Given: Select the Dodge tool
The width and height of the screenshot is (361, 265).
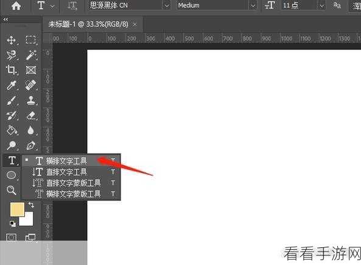Looking at the screenshot, I should [x=12, y=146].
